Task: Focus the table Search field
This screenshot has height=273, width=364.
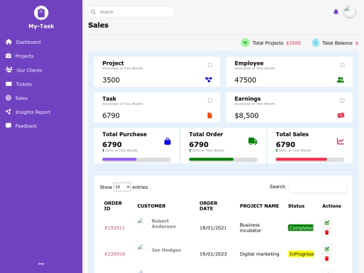Action: point(318,187)
